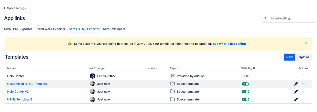The width and height of the screenshot is (317, 112).
Task: Click the pencil edit icon for Customized HTML Template
Action: tap(296, 84)
